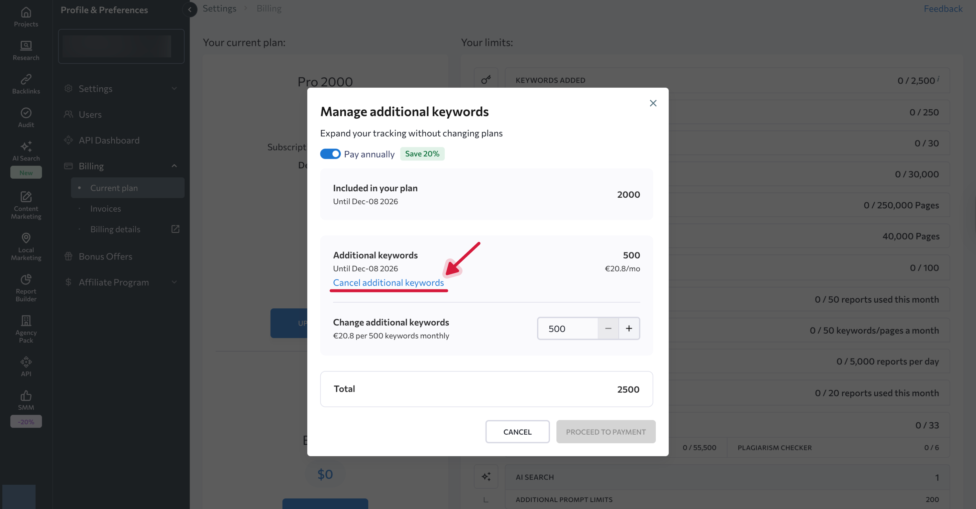Open the SMM thumbs-up icon

pyautogui.click(x=26, y=396)
